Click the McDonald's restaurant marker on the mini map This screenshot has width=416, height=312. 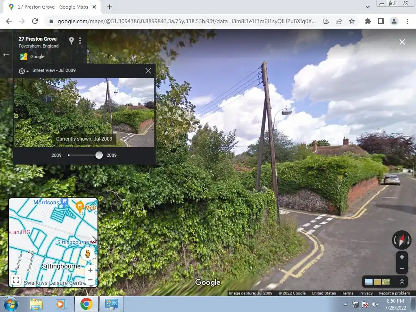(80, 207)
